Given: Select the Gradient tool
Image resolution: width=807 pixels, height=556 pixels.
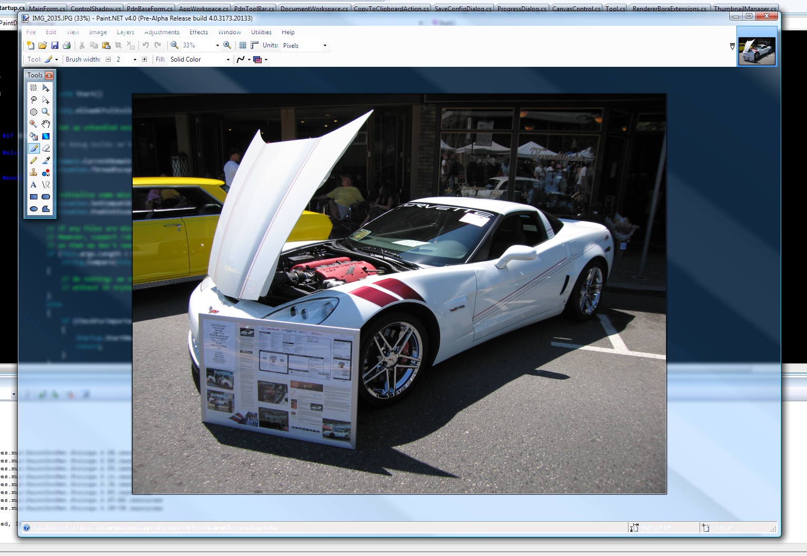Looking at the screenshot, I should (46, 136).
